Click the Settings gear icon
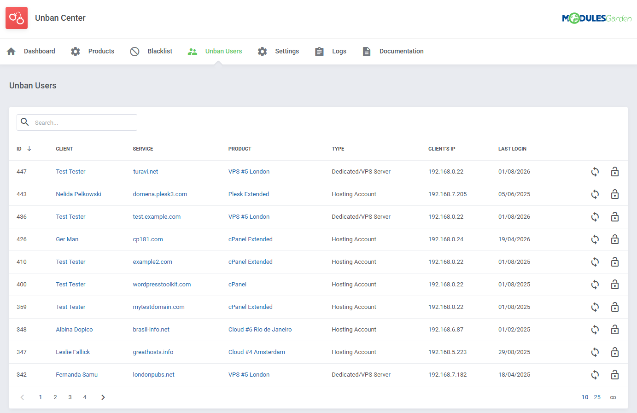The height and width of the screenshot is (413, 637). pos(262,51)
